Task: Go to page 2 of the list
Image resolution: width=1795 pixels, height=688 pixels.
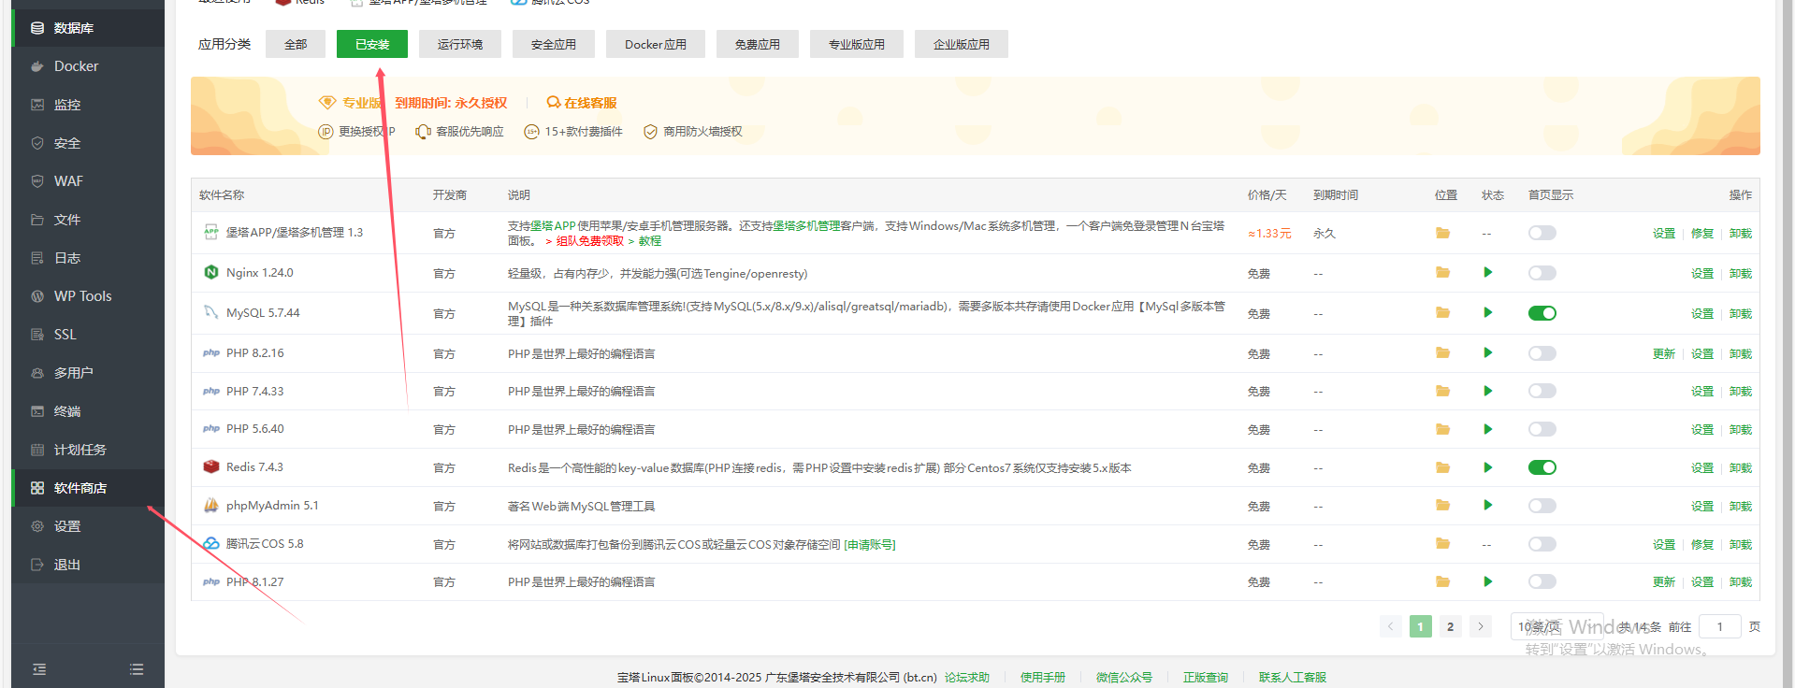Action: tap(1451, 626)
